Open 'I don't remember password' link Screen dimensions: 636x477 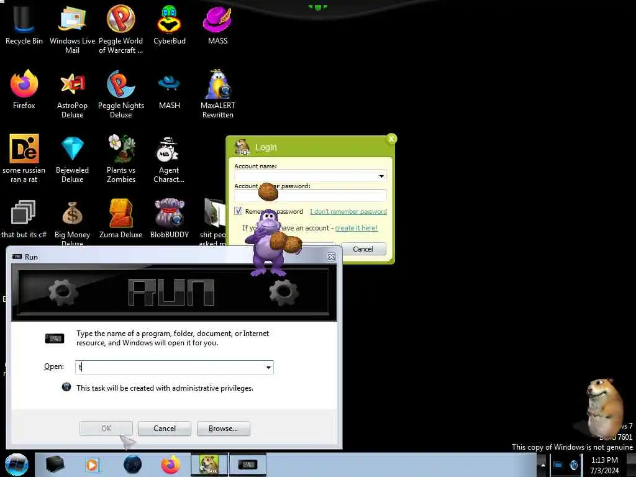coord(348,211)
